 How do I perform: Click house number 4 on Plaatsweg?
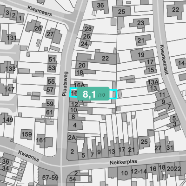[75, 125]
